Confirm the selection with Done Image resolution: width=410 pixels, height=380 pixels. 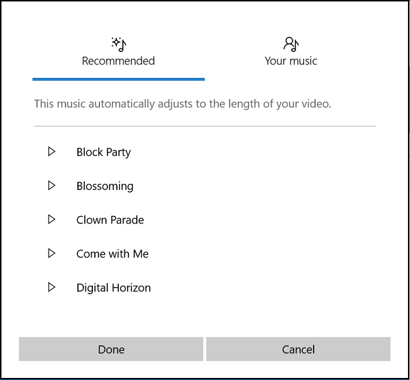tap(111, 349)
